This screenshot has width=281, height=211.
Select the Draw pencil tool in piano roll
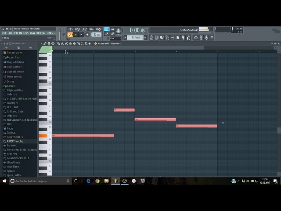click(x=58, y=44)
